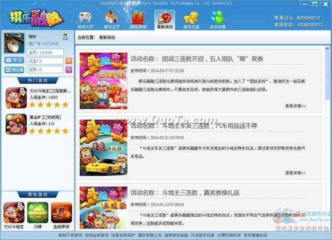Viewport: 332px width, 240px height.
Task: Open the 游戏大厅 gamepad icon
Action: [x=85, y=20]
